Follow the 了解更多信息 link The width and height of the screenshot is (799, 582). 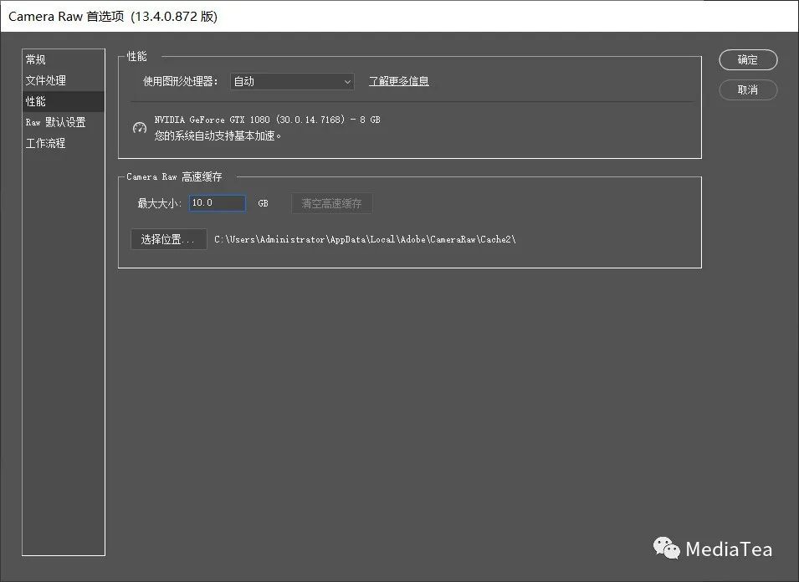[398, 81]
